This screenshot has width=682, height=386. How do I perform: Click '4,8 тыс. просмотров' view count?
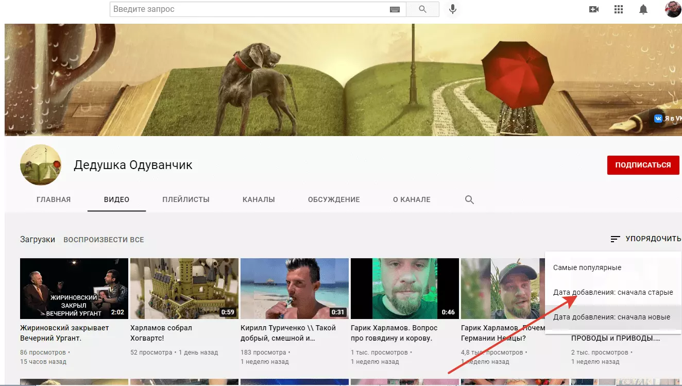coord(491,353)
